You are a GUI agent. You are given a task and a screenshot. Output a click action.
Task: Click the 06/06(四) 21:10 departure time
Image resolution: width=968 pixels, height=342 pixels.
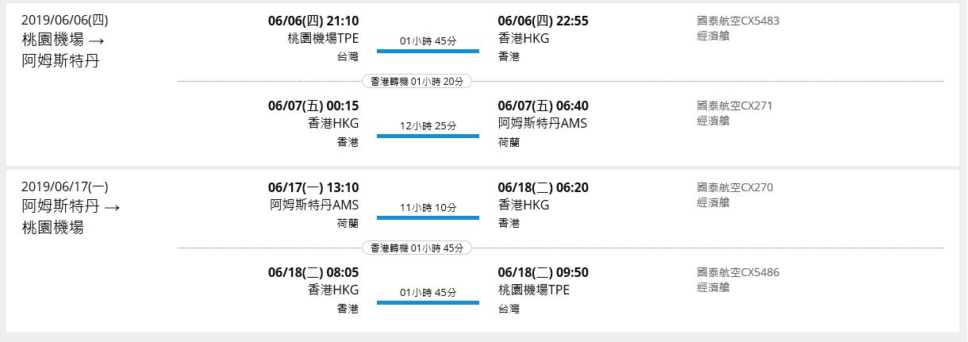point(313,21)
